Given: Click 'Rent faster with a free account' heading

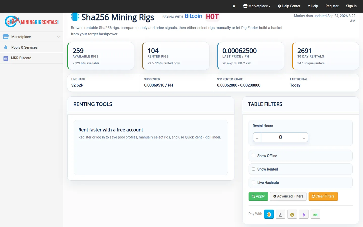Looking at the screenshot, I should click(111, 130).
